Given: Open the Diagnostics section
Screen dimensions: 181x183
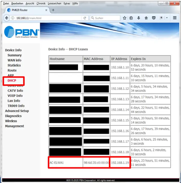Looking at the screenshot, I should coord(13,116).
